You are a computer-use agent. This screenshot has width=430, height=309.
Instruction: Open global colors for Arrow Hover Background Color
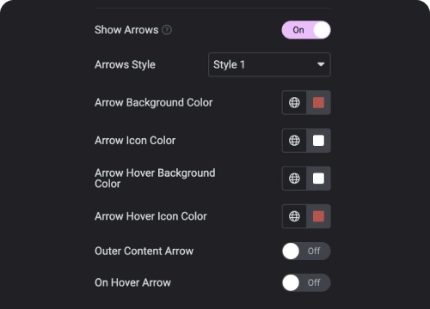294,179
